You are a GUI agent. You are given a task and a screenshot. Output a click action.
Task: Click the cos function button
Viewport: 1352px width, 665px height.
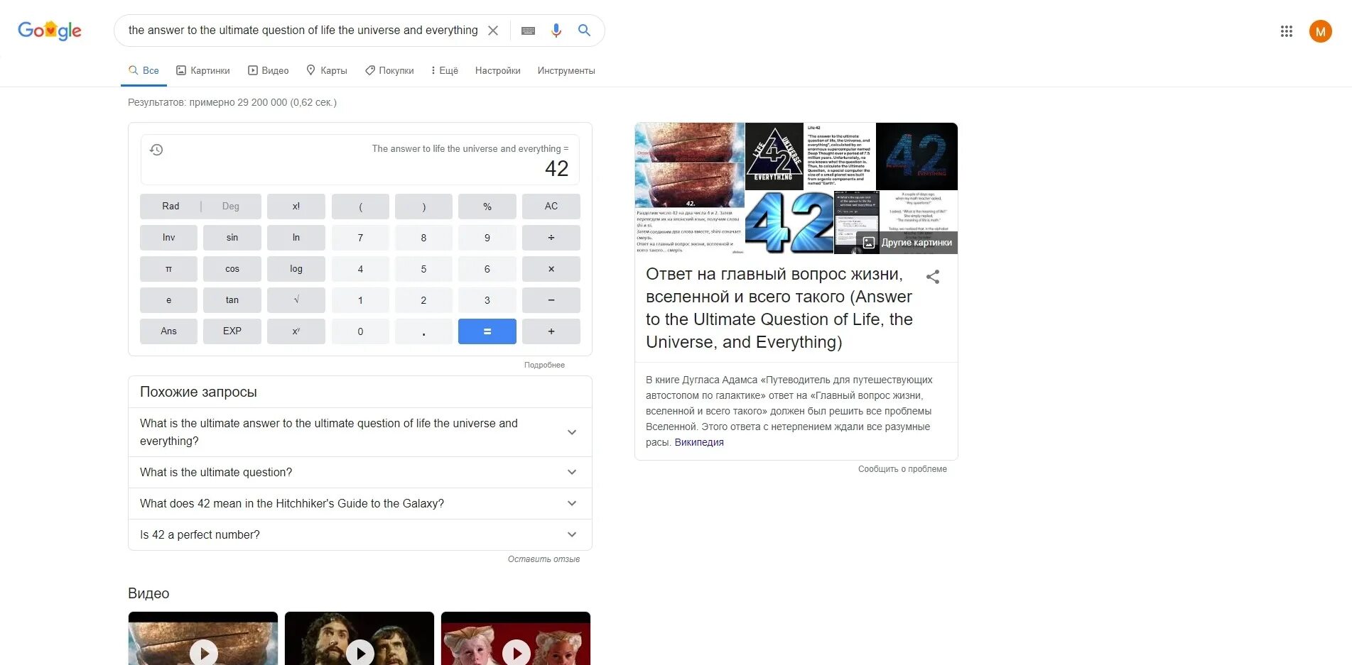[x=232, y=269]
